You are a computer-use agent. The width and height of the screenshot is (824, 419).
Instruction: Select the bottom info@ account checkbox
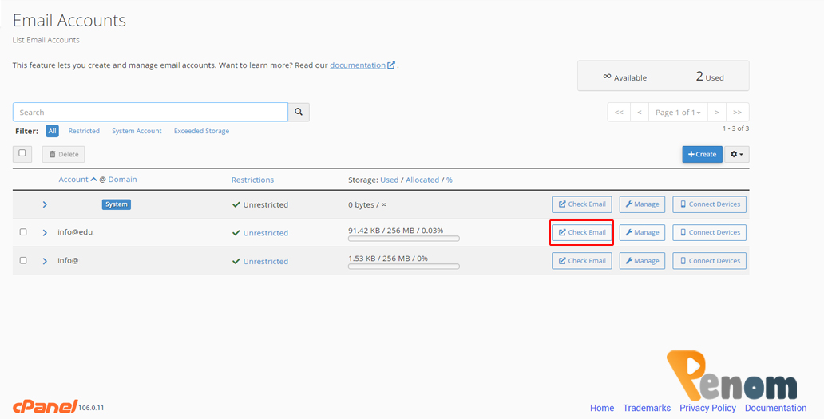click(x=23, y=260)
